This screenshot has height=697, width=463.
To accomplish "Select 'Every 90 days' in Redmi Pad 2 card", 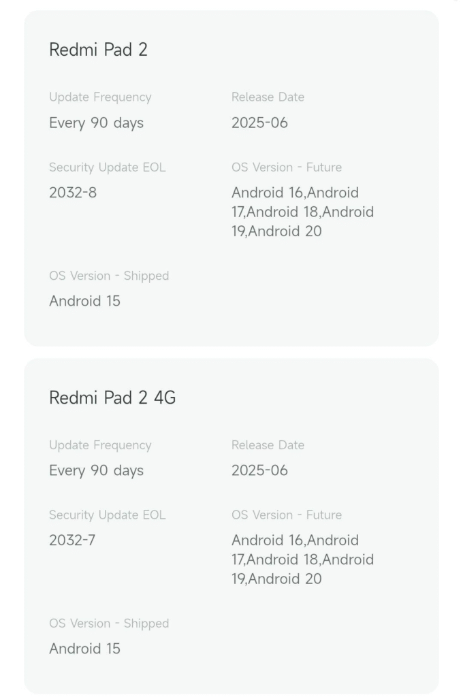I will click(x=96, y=123).
